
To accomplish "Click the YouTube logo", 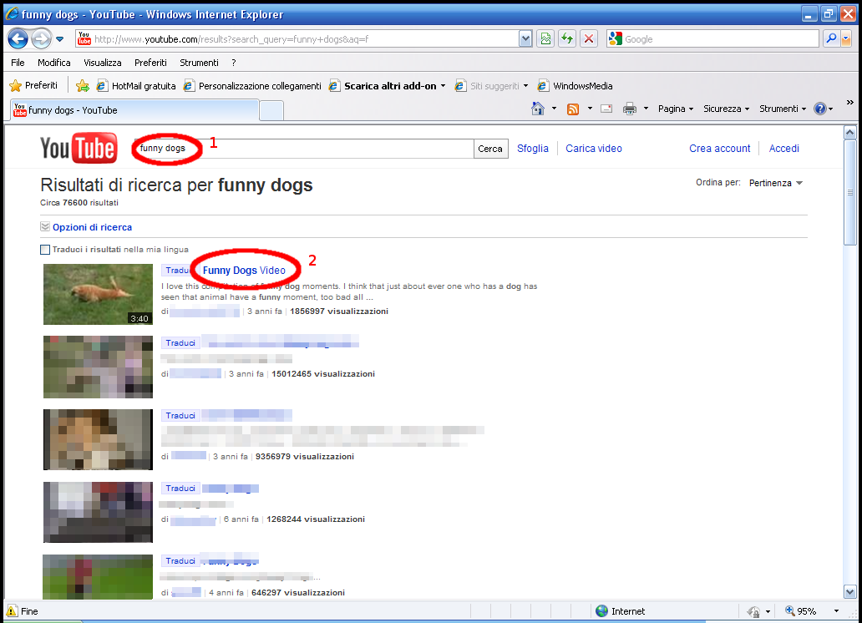I will [x=79, y=148].
